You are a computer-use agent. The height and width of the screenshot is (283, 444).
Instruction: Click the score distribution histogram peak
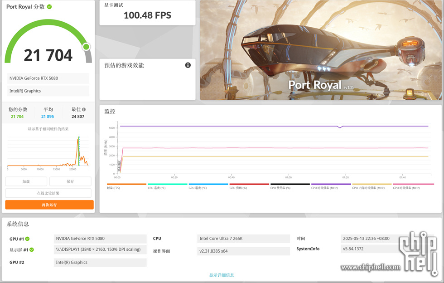click(78, 140)
